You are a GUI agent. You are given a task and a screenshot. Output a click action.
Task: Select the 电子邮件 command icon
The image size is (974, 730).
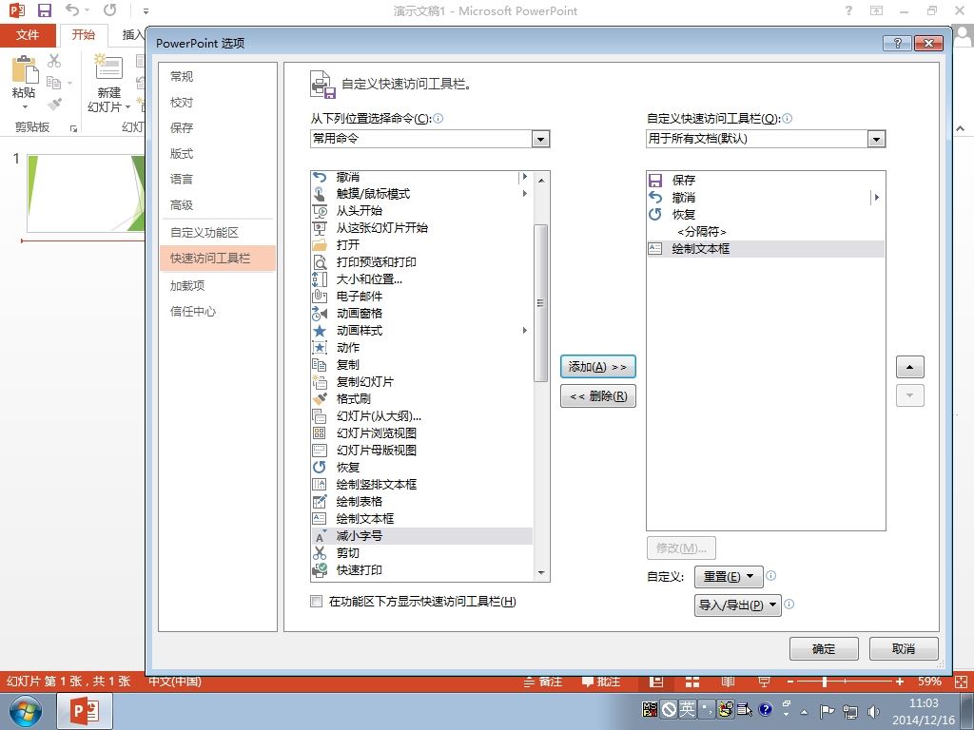point(320,297)
